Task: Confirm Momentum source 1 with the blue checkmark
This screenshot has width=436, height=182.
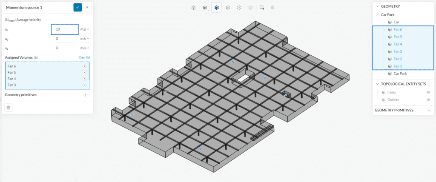Action: [x=77, y=7]
